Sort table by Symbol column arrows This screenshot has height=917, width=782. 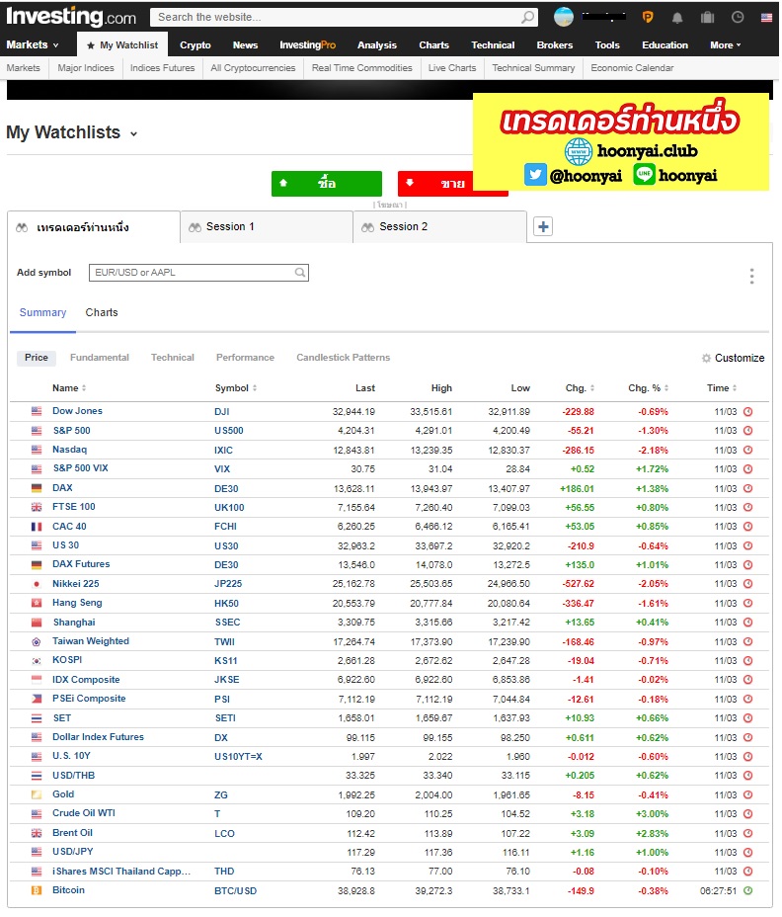tap(255, 388)
